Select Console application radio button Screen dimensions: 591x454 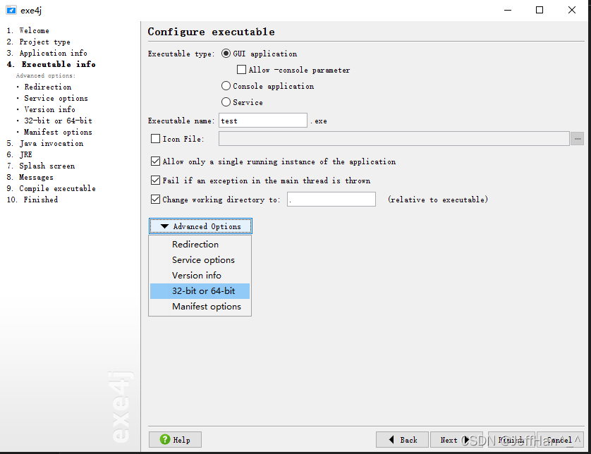point(226,86)
